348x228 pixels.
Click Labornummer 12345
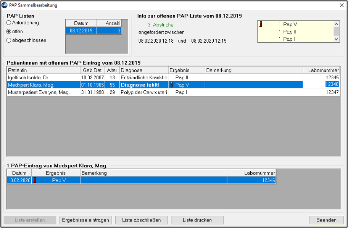(x=321, y=78)
